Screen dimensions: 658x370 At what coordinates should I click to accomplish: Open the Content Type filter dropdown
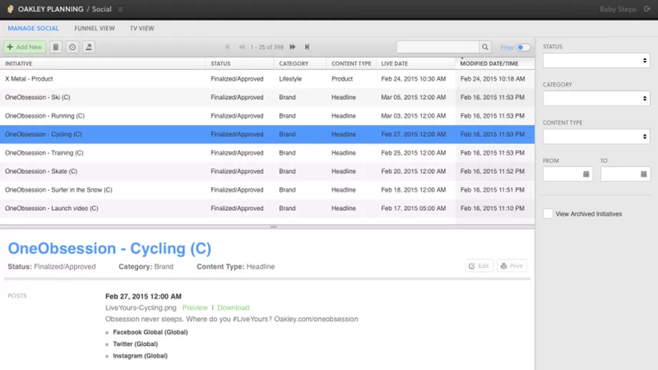596,136
